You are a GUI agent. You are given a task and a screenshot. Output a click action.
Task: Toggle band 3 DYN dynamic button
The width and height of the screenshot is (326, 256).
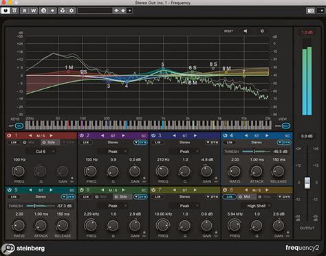pos(213,143)
